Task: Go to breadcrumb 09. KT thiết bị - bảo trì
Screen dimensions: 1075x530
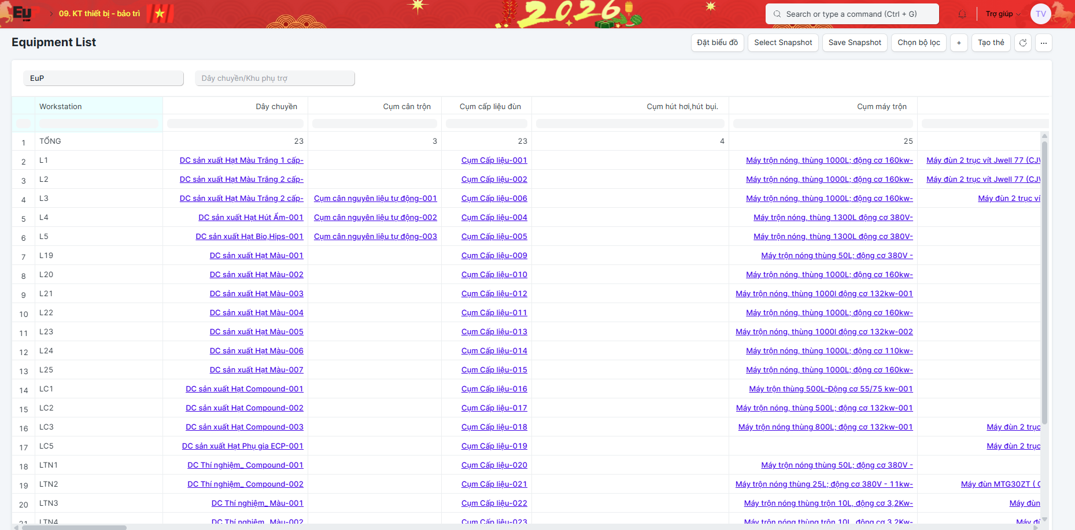Action: (99, 13)
